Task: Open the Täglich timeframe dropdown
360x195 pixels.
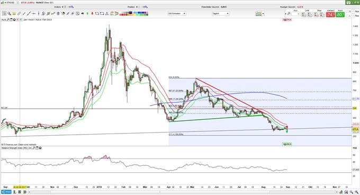Action: (x=220, y=14)
